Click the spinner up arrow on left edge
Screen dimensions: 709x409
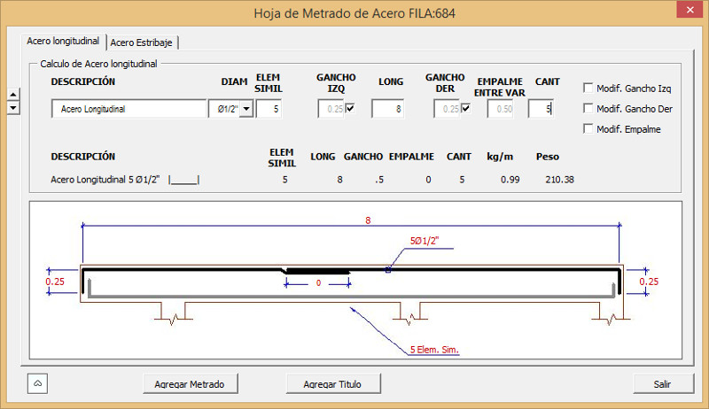12,96
